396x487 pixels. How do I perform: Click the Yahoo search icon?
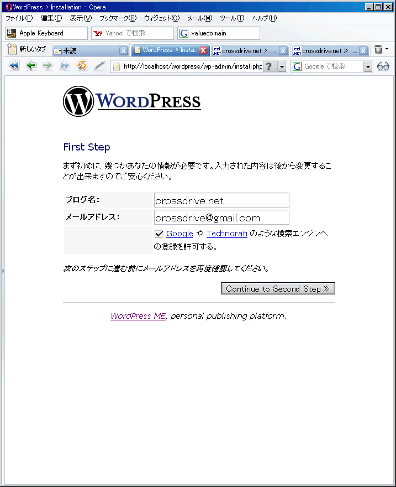98,33
